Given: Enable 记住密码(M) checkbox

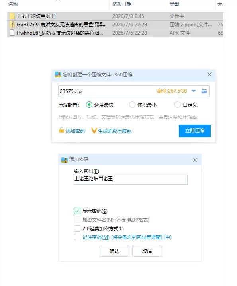Looking at the screenshot, I should click(x=77, y=237).
